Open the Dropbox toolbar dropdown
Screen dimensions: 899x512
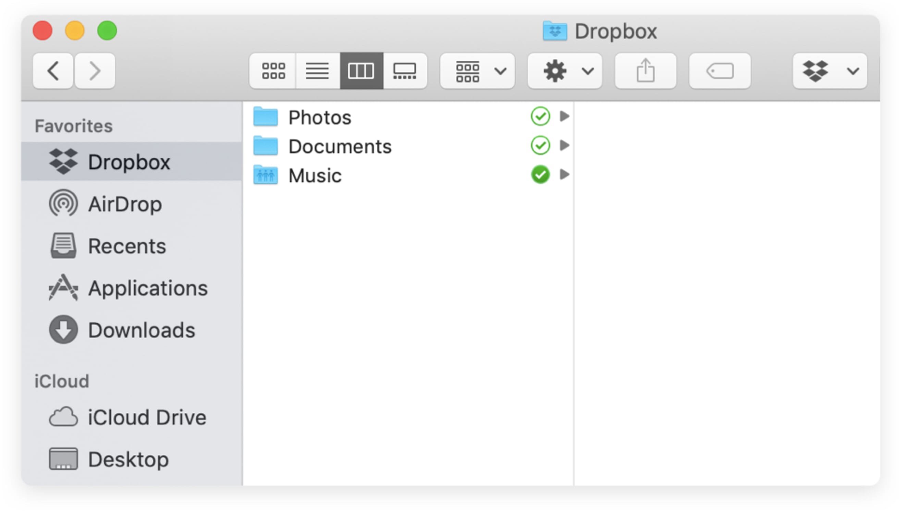(830, 71)
